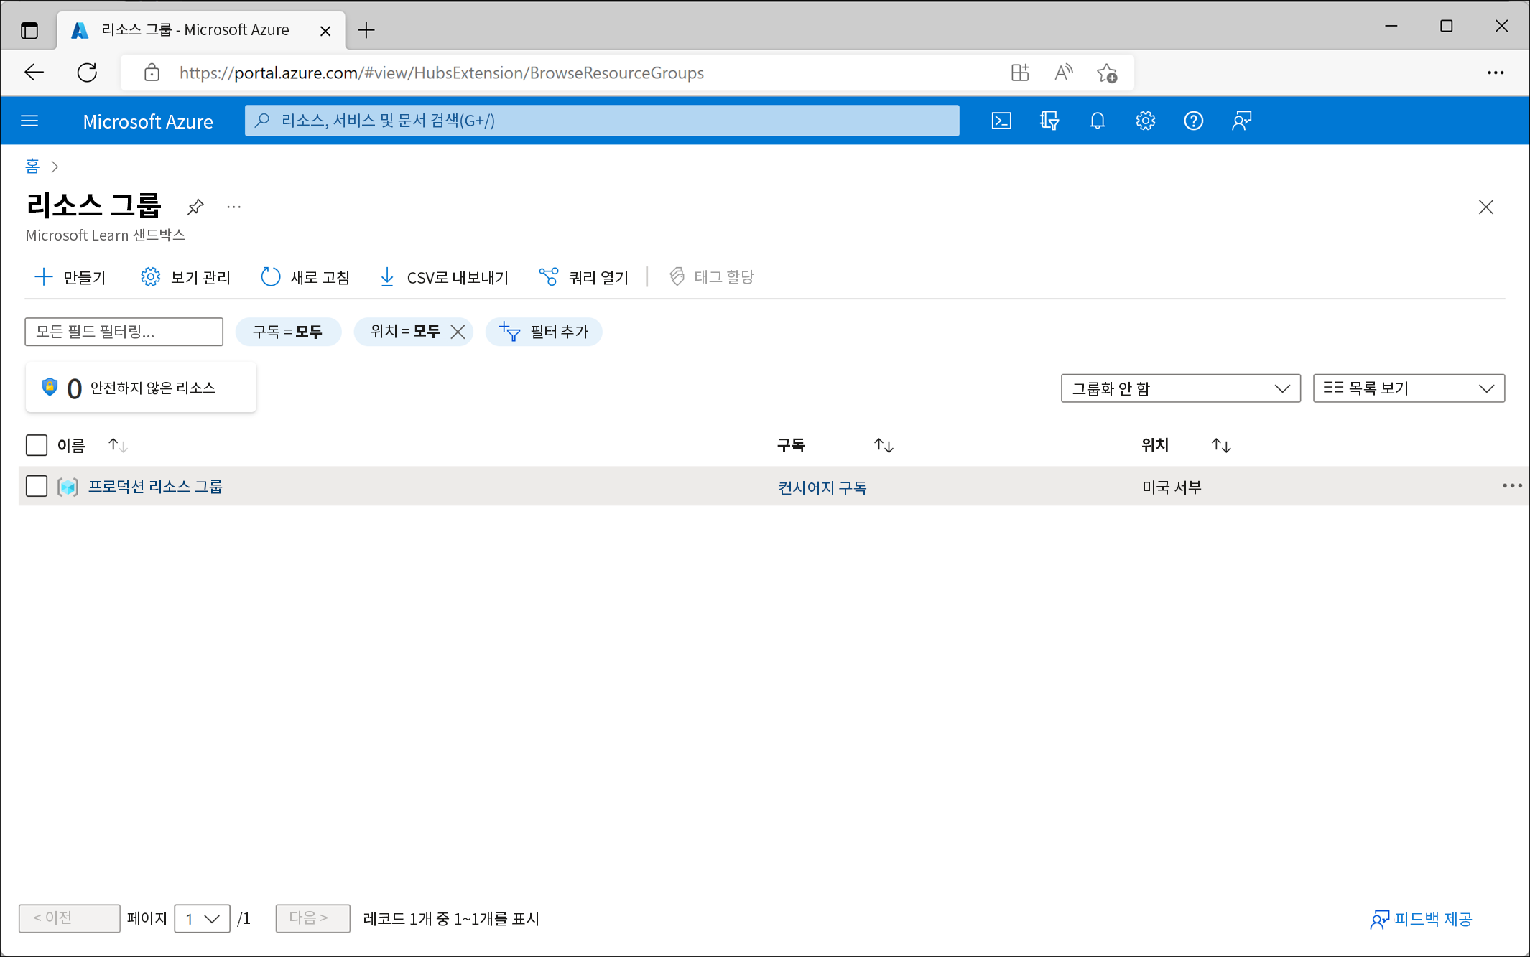Open the page number dropdown
The height and width of the screenshot is (957, 1530).
pyautogui.click(x=202, y=919)
